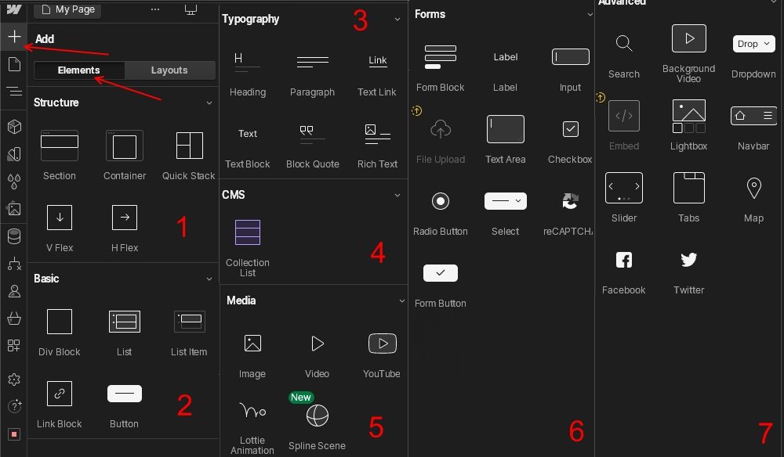The height and width of the screenshot is (457, 784).
Task: Select the Checkbox form element
Action: 571,129
